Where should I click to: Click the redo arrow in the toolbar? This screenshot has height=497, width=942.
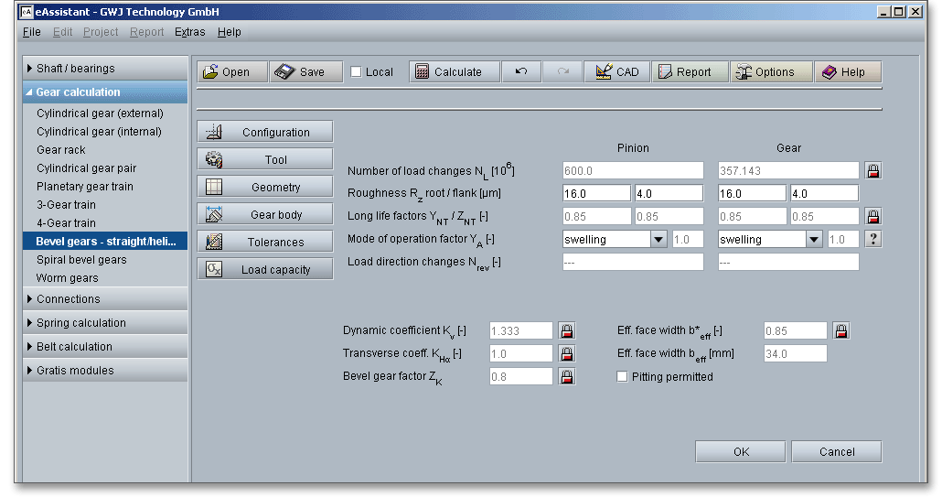[562, 72]
